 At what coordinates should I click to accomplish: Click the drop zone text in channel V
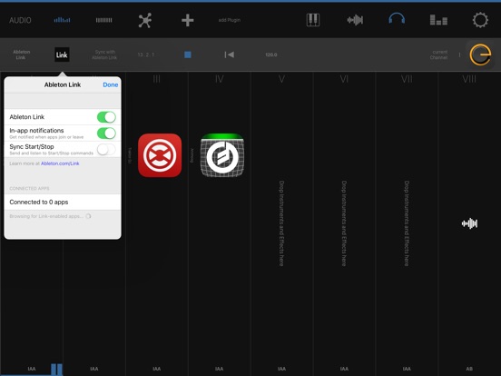[x=281, y=223]
